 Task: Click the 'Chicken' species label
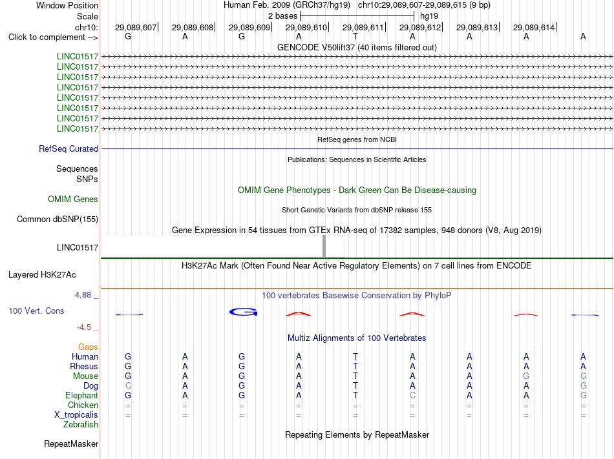(x=83, y=405)
